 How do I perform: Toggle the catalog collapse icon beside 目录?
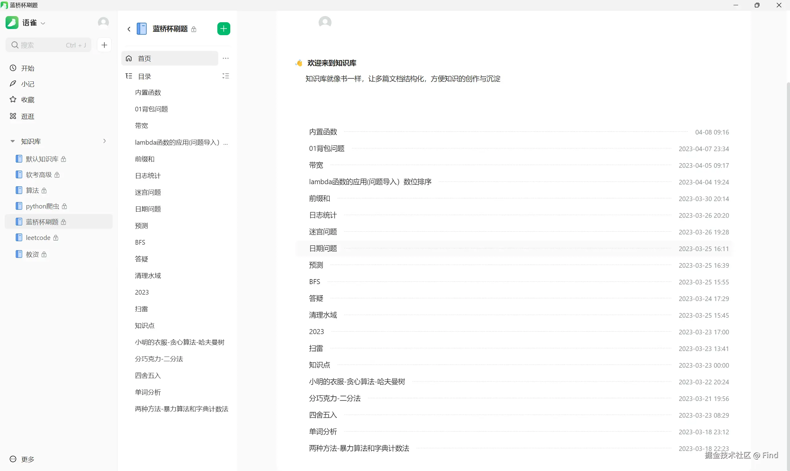pyautogui.click(x=226, y=76)
